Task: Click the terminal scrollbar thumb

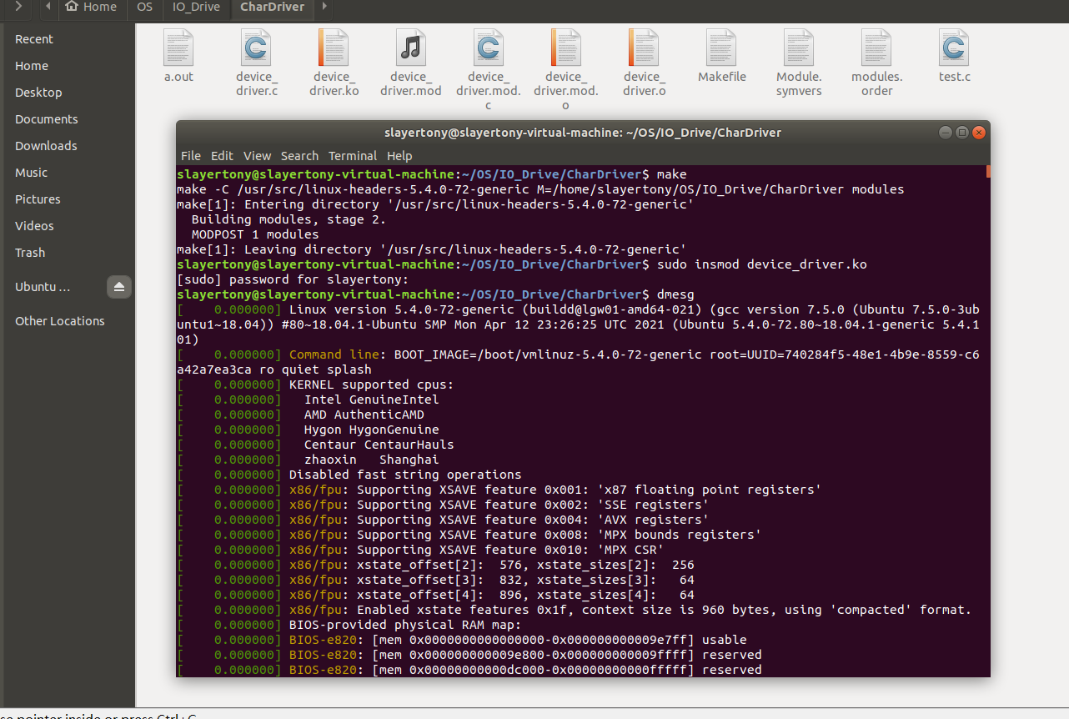Action: [987, 171]
